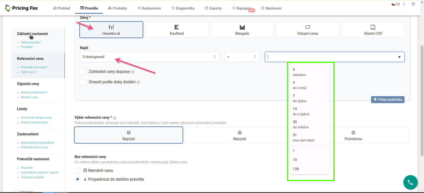
Task: Switch to the Pravidla tab
Action: point(89,8)
